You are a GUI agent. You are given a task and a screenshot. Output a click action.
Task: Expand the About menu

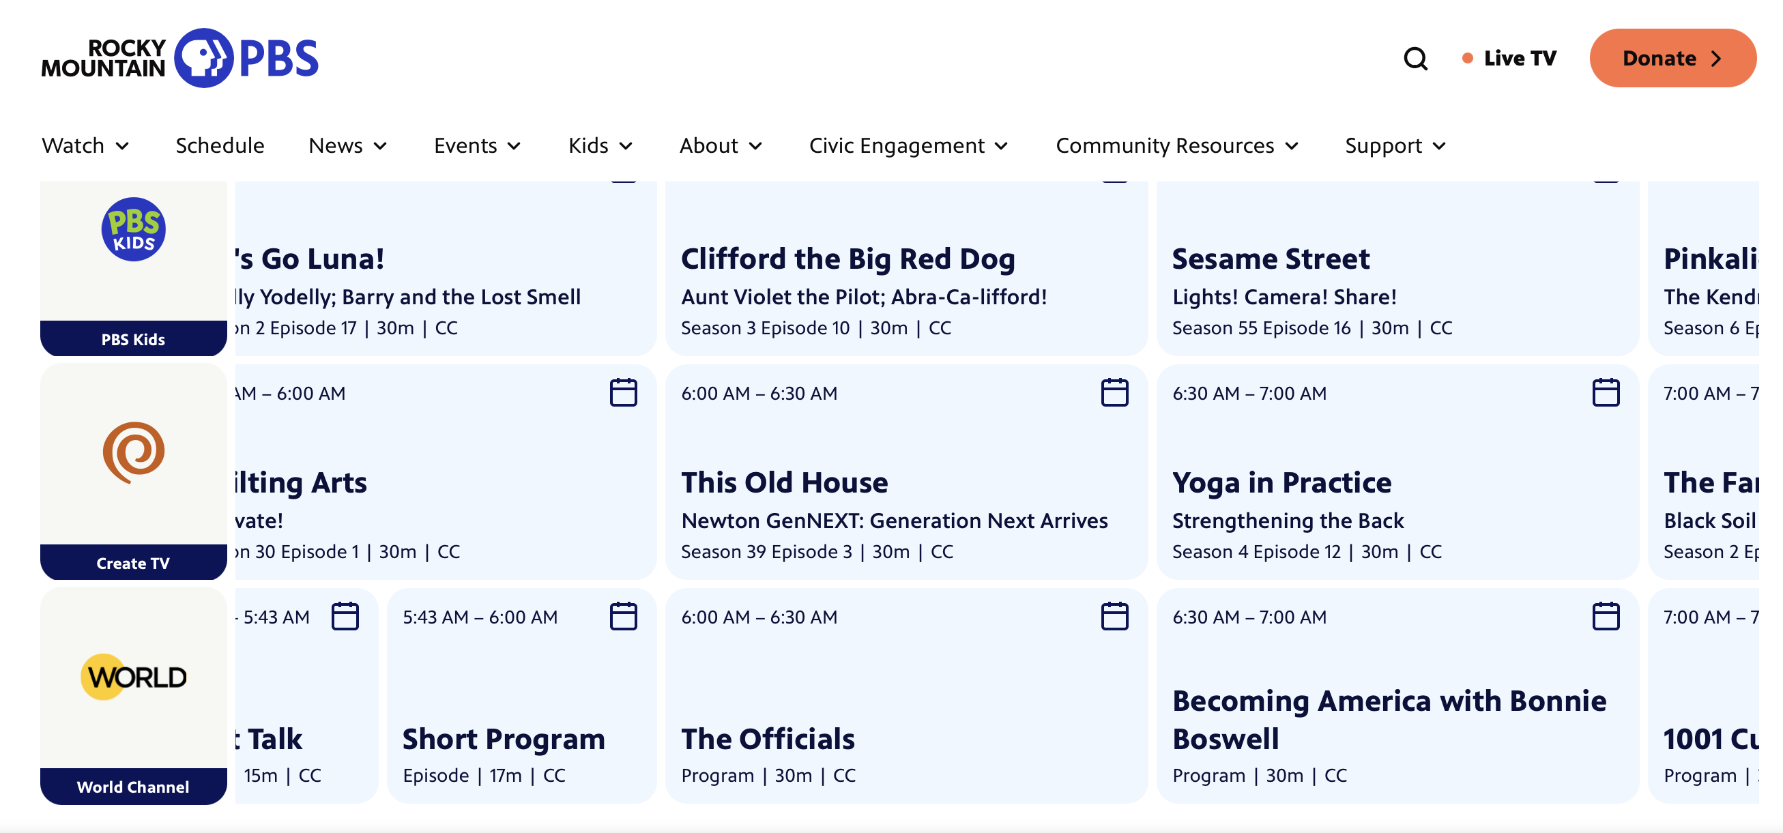pos(721,145)
